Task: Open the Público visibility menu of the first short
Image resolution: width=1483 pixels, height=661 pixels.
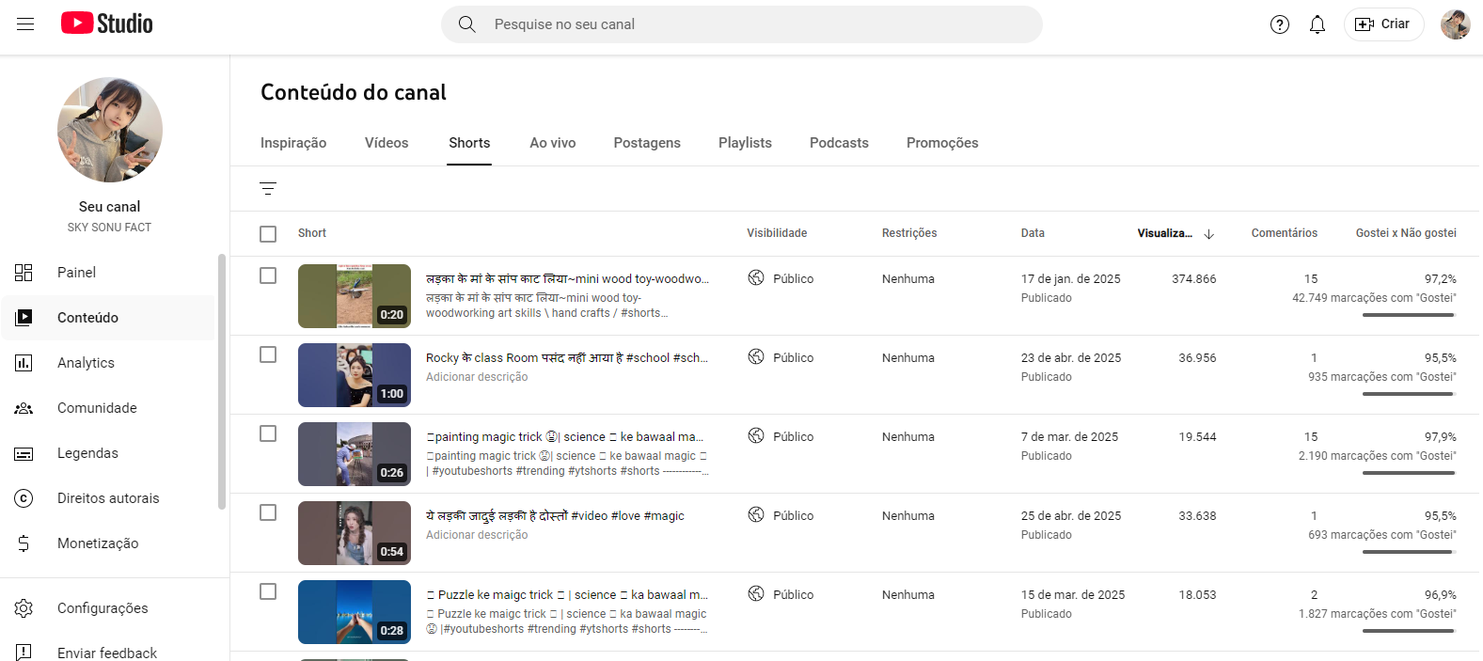Action: pyautogui.click(x=781, y=278)
